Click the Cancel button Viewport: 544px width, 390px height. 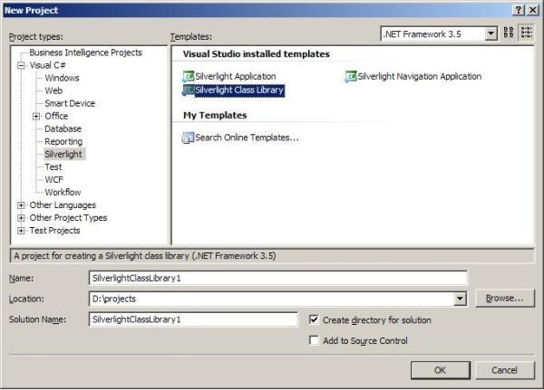[x=504, y=370]
